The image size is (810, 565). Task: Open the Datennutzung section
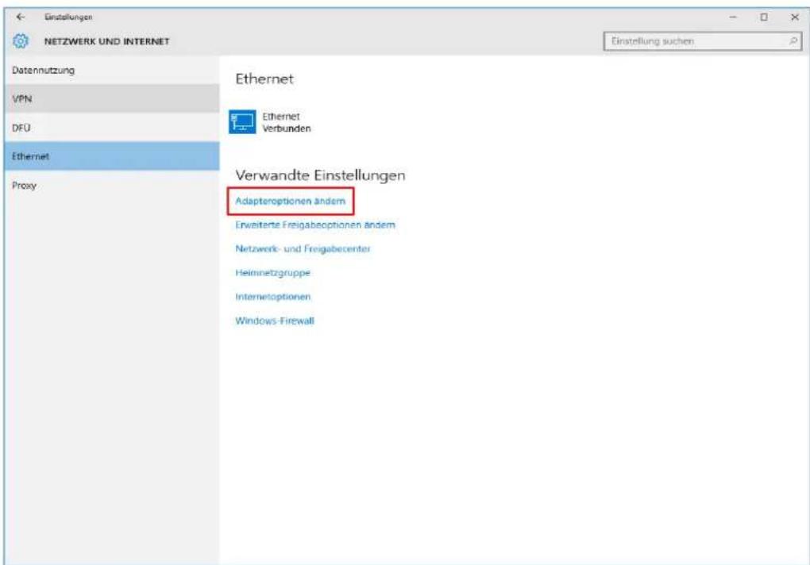tap(112, 70)
